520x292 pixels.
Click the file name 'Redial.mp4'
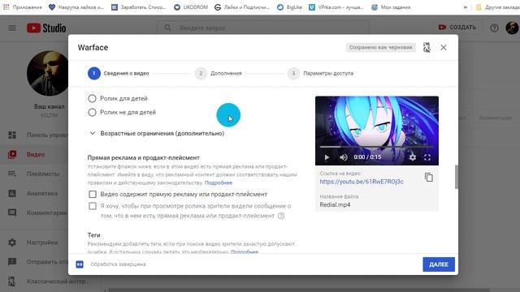click(x=335, y=204)
